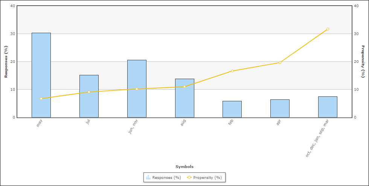Click the highest propensity point on the line
Image resolution: width=369 pixels, height=186 pixels.
click(328, 29)
